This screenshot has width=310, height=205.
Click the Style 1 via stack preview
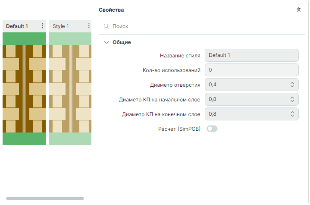coord(70,88)
